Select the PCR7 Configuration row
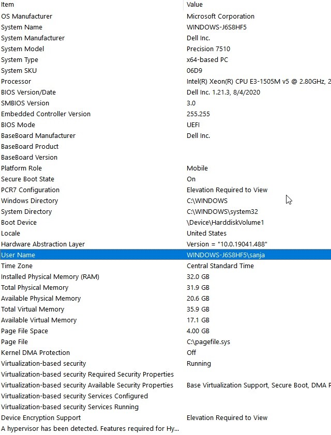The width and height of the screenshot is (331, 435). 165,190
